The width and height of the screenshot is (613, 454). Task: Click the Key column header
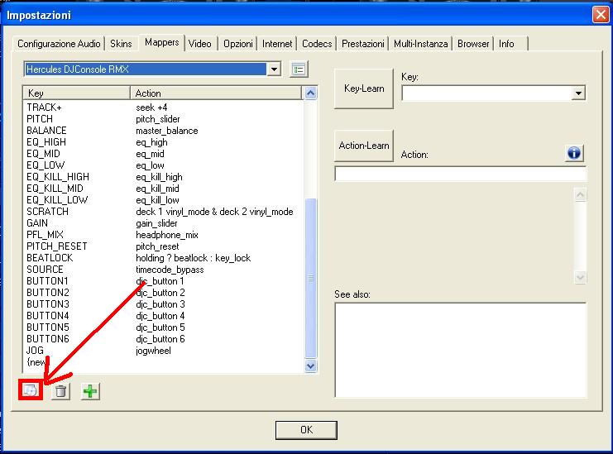76,93
